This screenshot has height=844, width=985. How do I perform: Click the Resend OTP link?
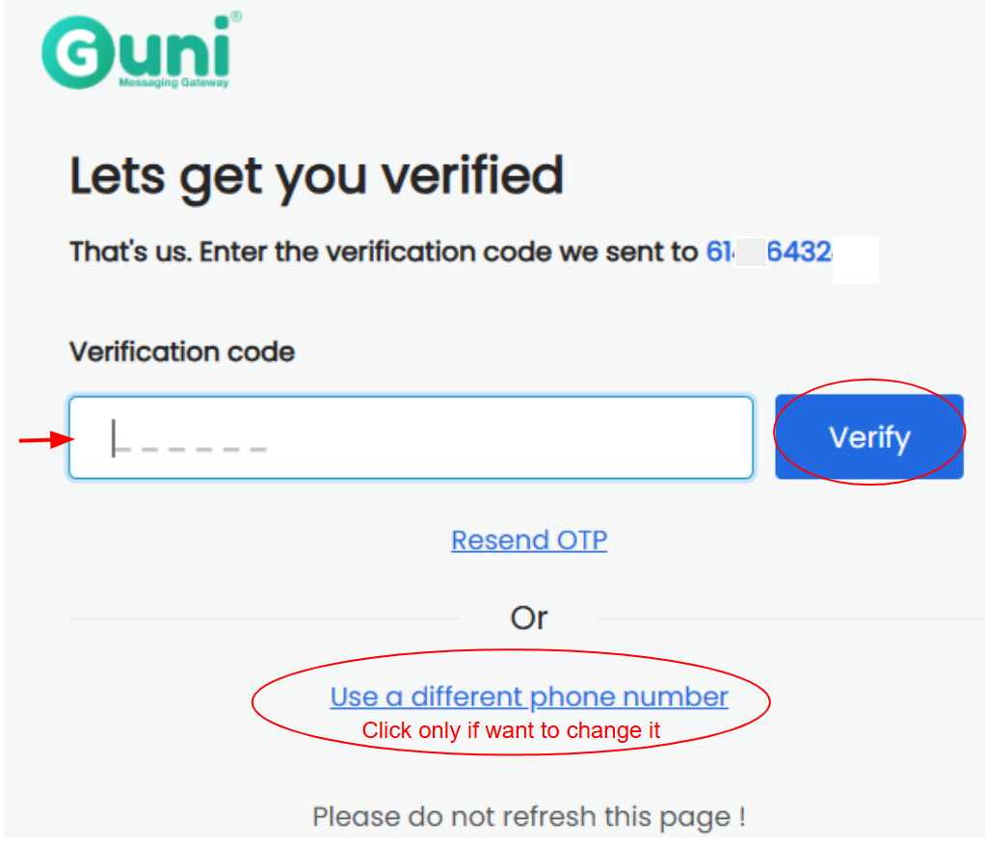529,541
